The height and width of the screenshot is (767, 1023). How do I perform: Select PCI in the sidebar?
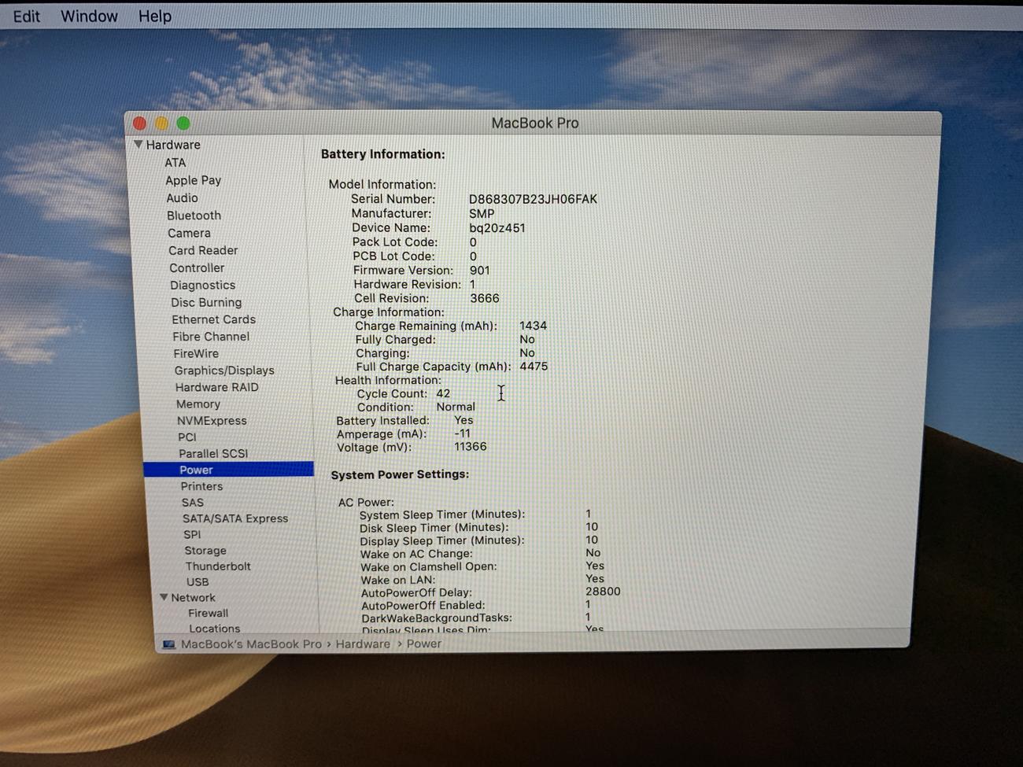[187, 437]
